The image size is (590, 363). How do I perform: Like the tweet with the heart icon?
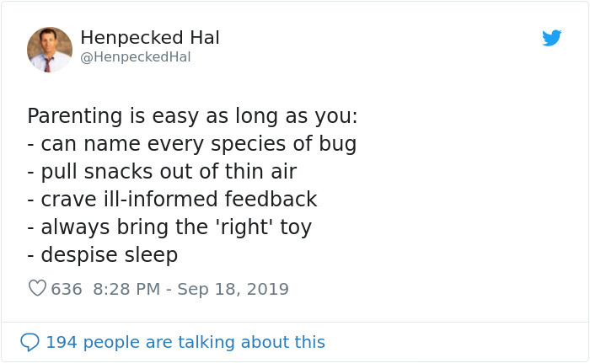click(37, 289)
